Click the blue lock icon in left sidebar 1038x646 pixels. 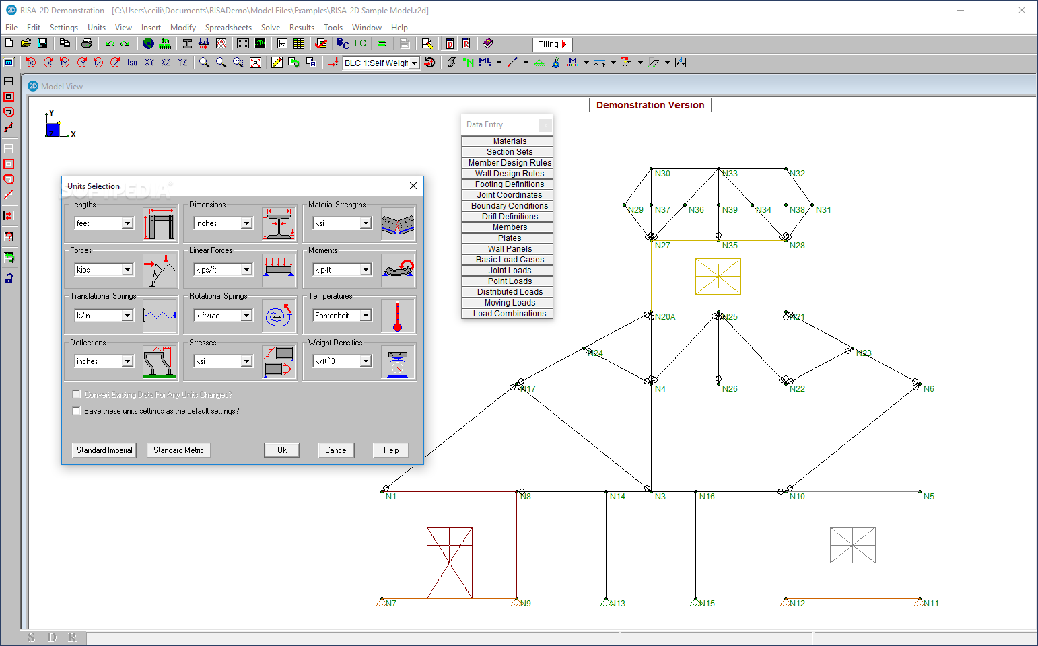[x=9, y=278]
